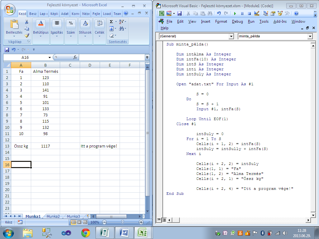Expand the Szám number group
Screen dimensions: 319x239
tap(71, 31)
